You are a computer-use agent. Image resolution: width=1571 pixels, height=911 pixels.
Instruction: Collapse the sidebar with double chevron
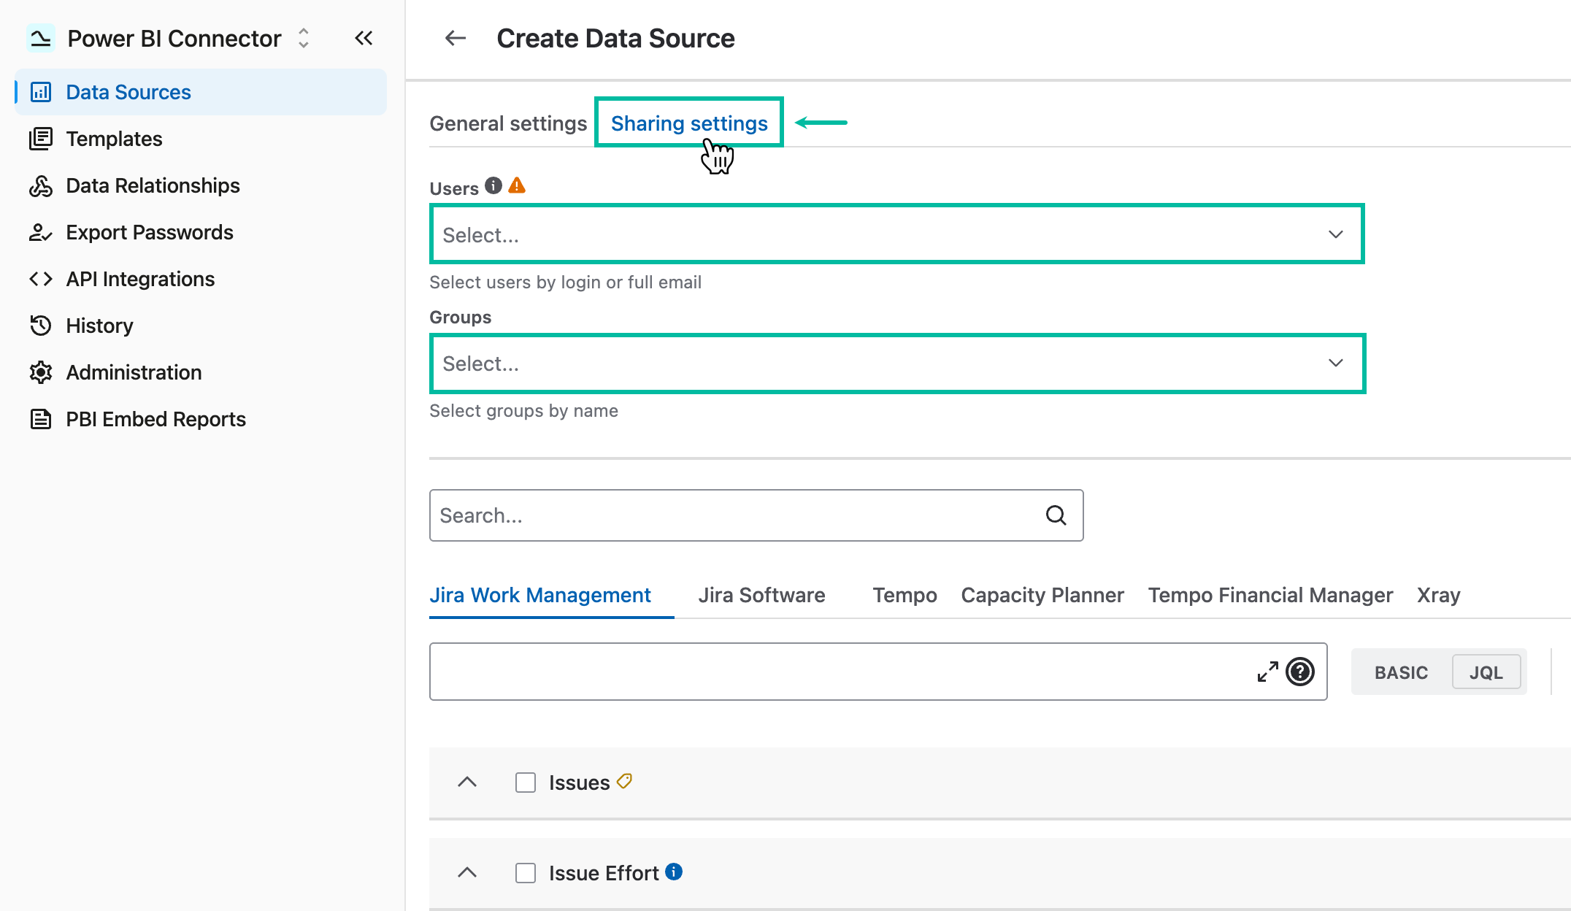point(364,38)
